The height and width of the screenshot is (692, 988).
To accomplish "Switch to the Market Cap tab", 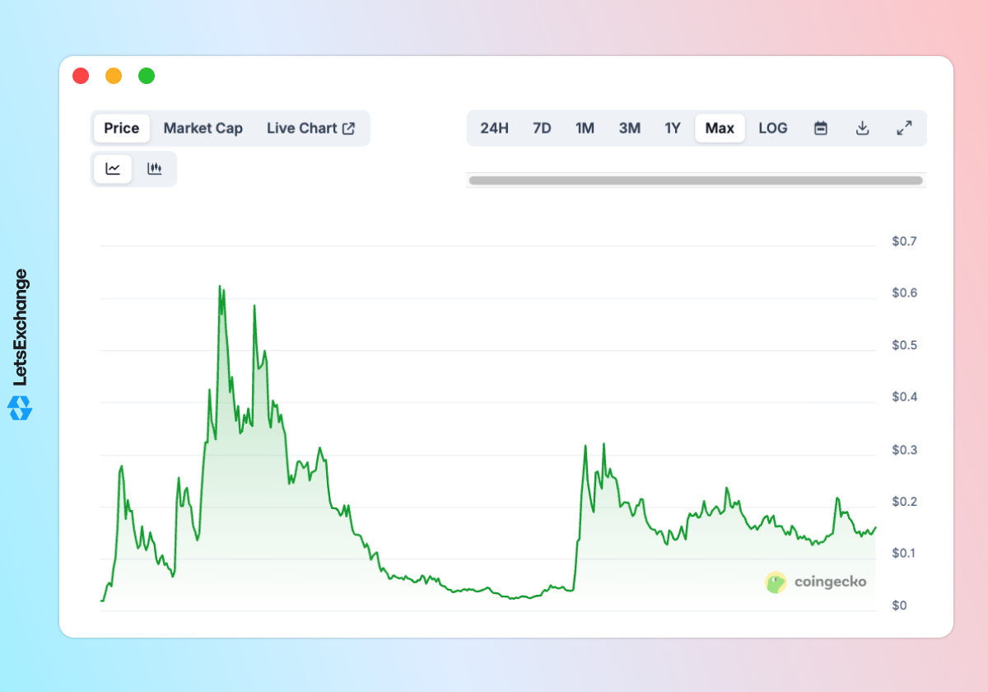I will [203, 129].
